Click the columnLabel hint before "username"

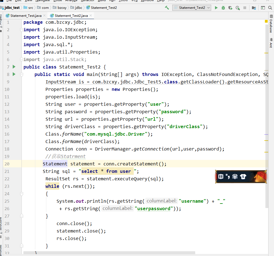pos(162,201)
